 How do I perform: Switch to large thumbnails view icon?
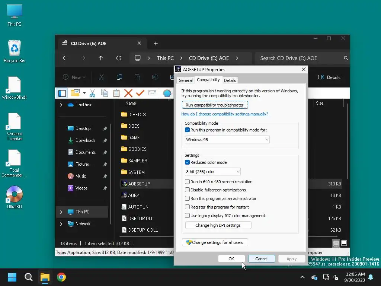coord(344,243)
